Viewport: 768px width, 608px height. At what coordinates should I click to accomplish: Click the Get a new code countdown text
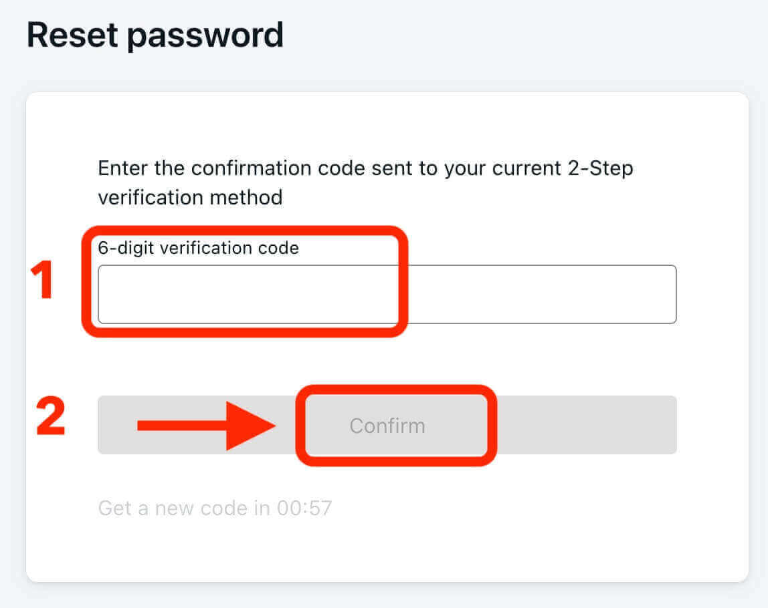click(x=215, y=508)
